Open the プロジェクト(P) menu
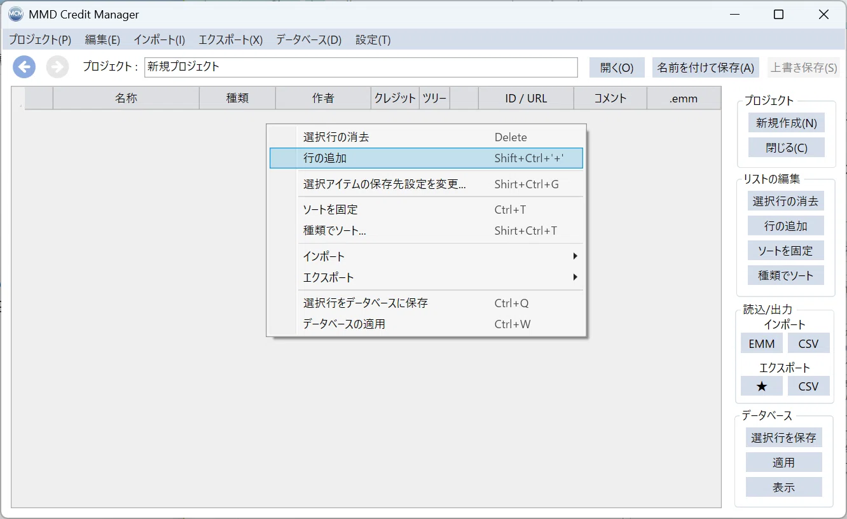Image resolution: width=847 pixels, height=519 pixels. pos(39,40)
